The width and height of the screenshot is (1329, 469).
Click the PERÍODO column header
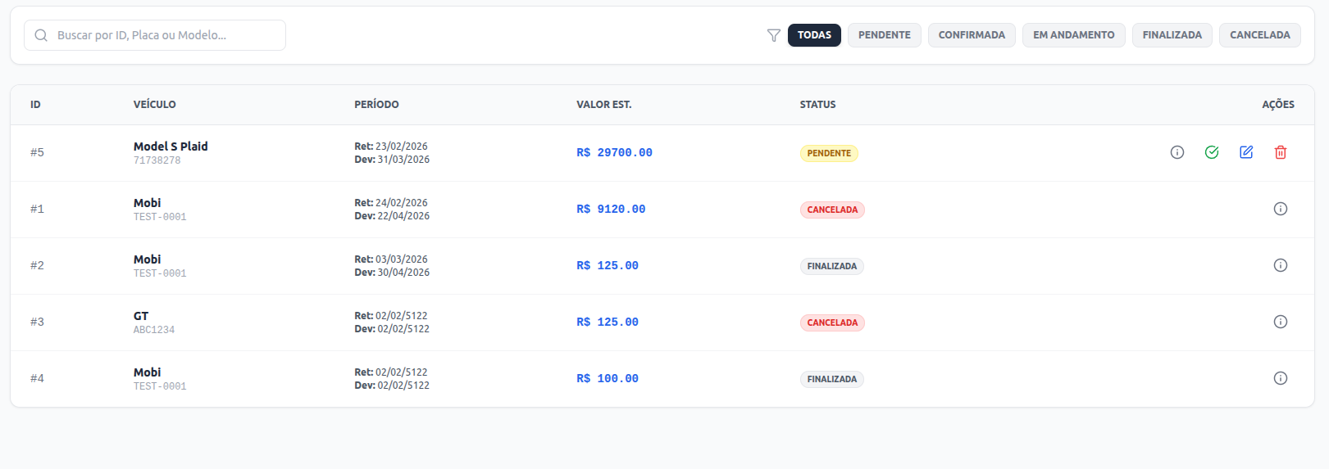tap(376, 105)
